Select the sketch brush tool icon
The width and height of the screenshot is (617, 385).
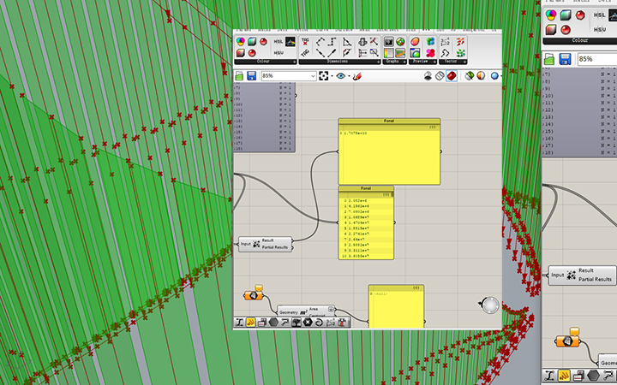click(x=358, y=76)
